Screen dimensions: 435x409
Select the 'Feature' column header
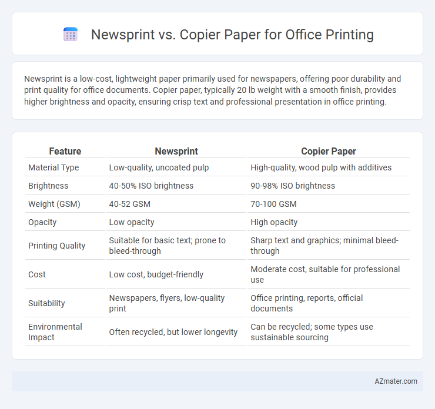pos(65,151)
